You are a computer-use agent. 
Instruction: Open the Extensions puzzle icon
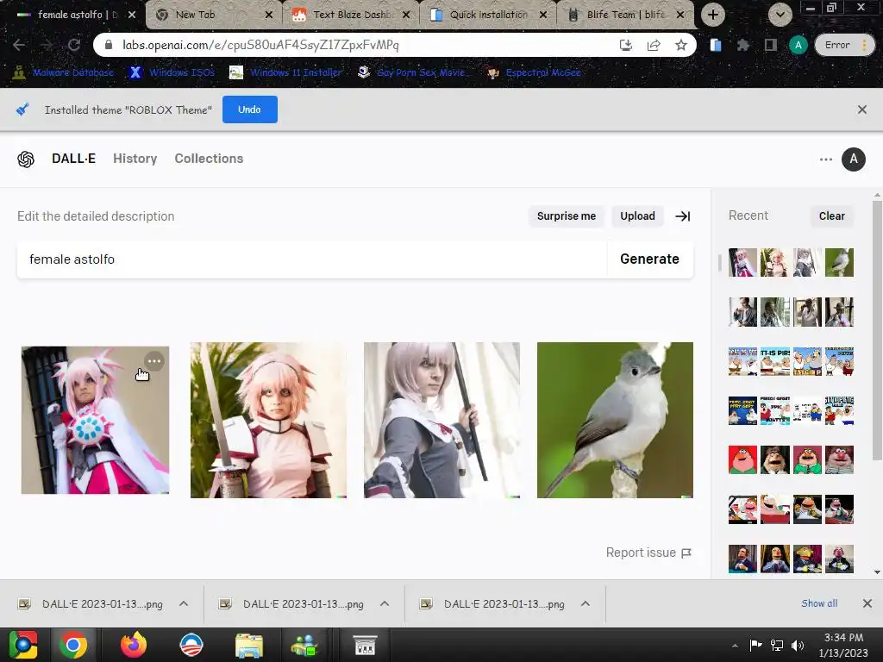click(x=742, y=45)
